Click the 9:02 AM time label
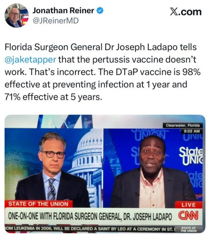The height and width of the screenshot is (235, 210). point(192,131)
